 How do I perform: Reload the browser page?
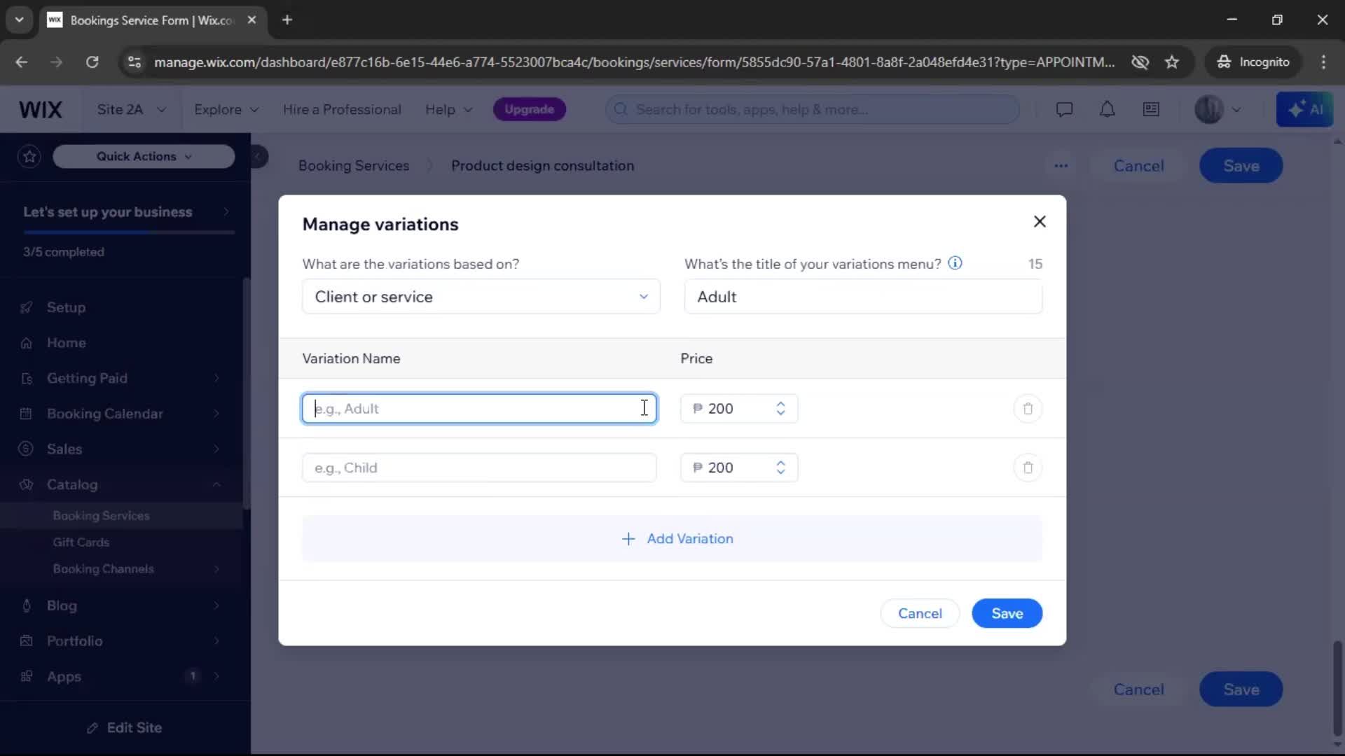[92, 62]
